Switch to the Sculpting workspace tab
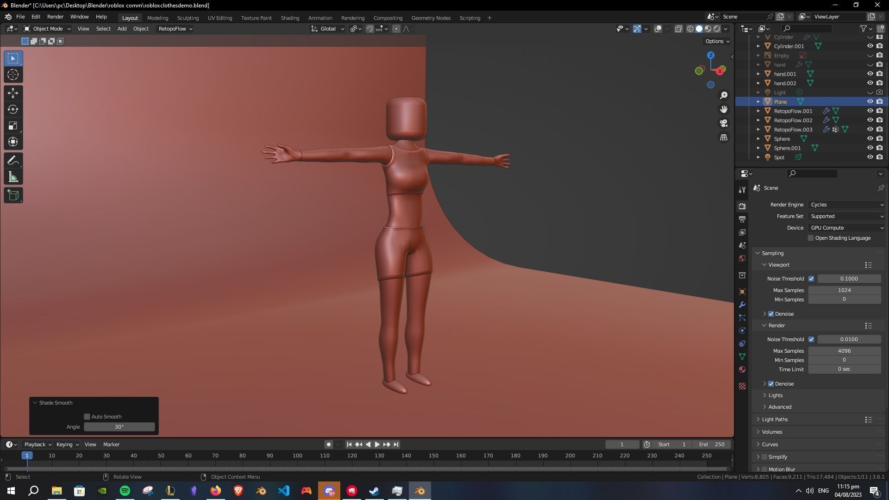The image size is (889, 500). point(188,18)
